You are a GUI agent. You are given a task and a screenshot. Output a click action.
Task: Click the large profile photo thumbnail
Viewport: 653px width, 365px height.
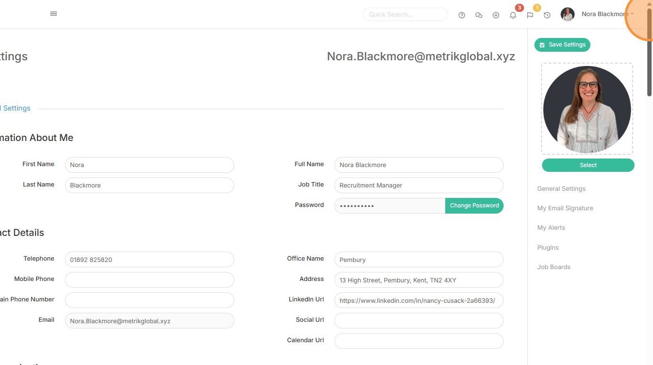coord(587,109)
